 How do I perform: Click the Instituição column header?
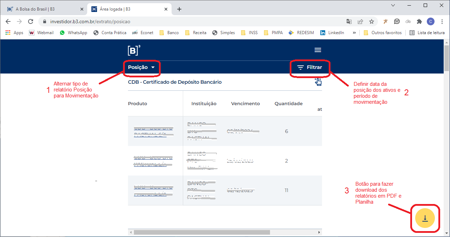(204, 104)
